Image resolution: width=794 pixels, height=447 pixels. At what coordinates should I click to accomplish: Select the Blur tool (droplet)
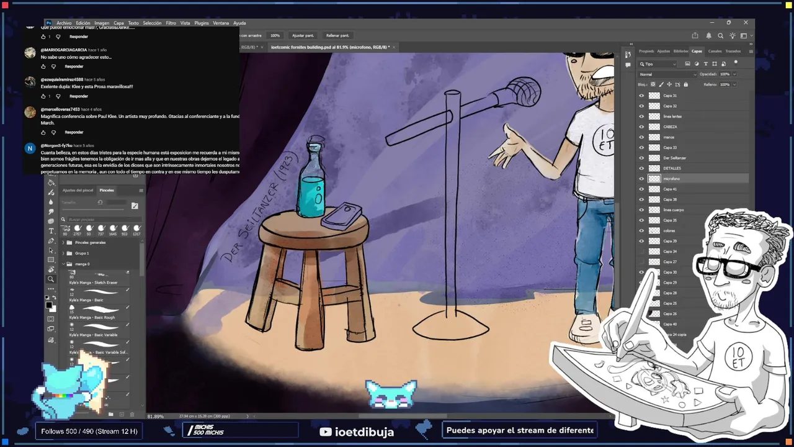pos(51,202)
